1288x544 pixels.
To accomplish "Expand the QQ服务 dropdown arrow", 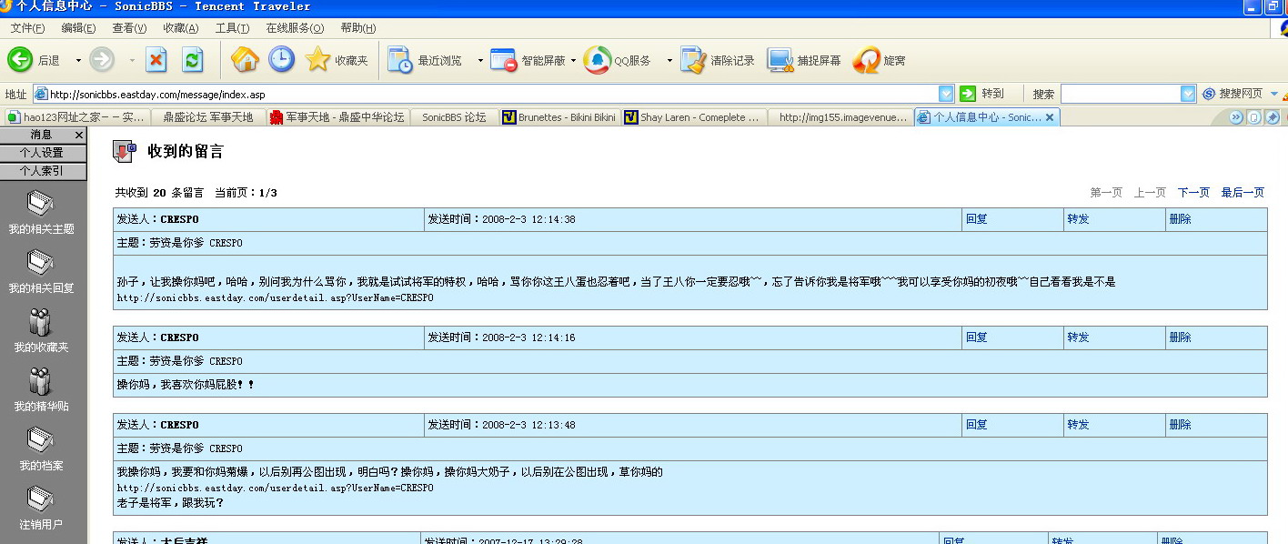I will click(x=669, y=61).
